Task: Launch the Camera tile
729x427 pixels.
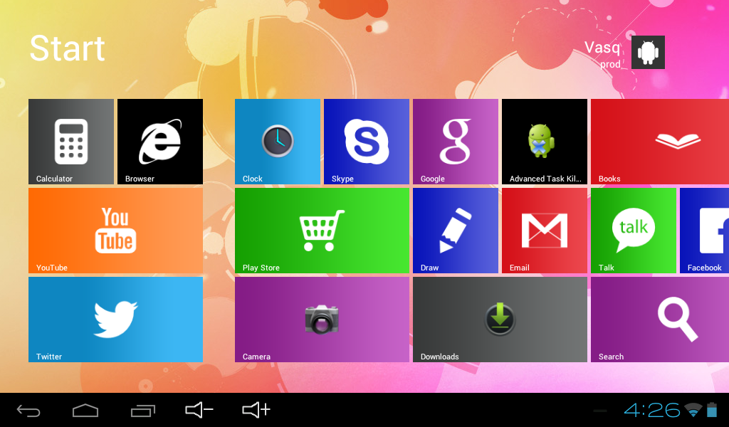Action: tap(322, 320)
